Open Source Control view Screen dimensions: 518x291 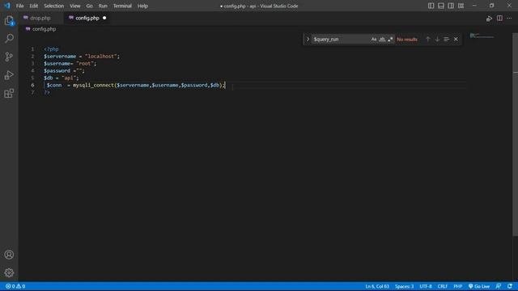coord(9,57)
